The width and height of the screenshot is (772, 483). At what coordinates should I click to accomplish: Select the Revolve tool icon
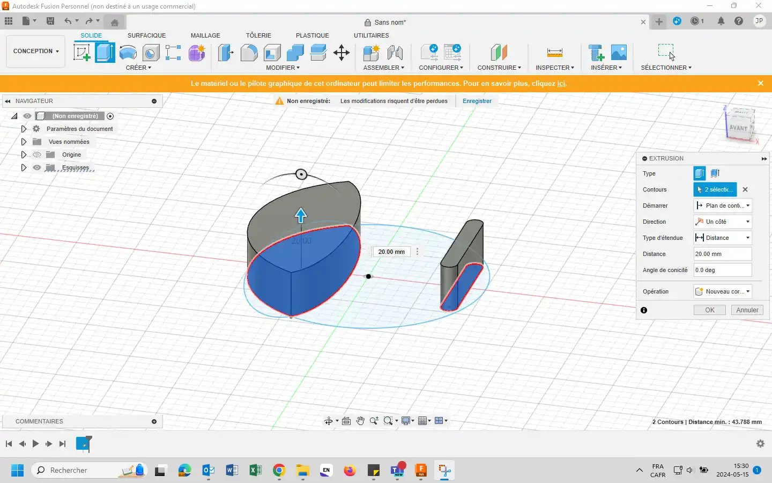click(128, 53)
